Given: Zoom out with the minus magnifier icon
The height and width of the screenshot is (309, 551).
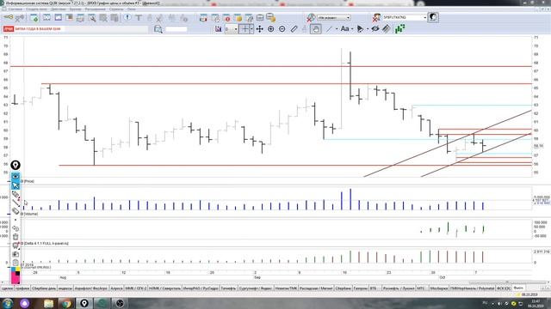Looking at the screenshot, I should pos(282,29).
